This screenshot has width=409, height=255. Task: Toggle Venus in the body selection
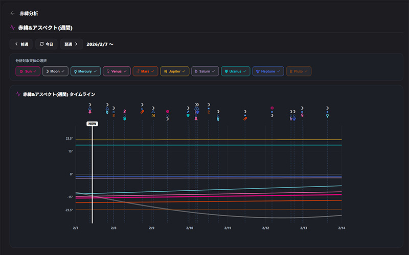pos(117,71)
